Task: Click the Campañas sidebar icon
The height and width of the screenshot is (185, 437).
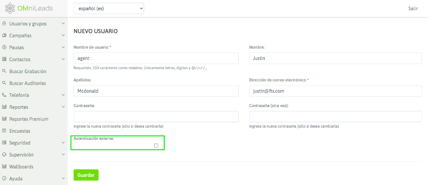Action: [4, 35]
